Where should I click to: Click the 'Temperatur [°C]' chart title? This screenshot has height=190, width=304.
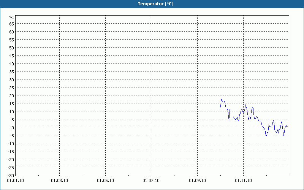coord(155,4)
